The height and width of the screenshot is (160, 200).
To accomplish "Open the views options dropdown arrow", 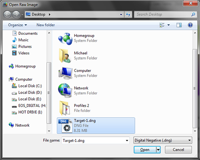I will coord(169,25).
